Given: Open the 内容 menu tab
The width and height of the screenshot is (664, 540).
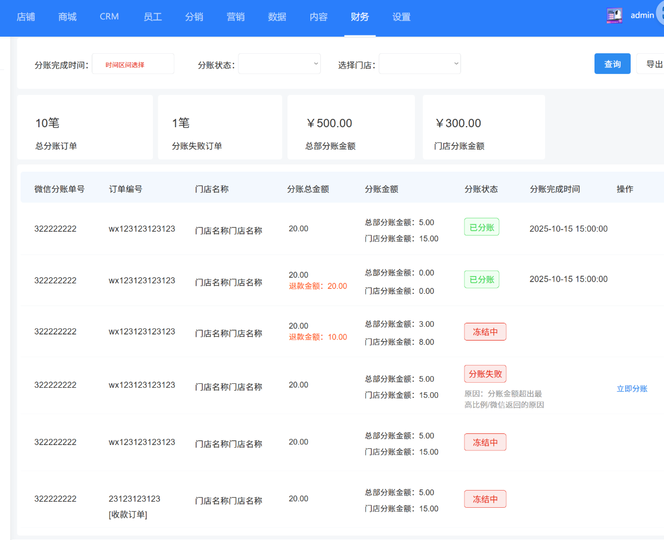Looking at the screenshot, I should (319, 17).
